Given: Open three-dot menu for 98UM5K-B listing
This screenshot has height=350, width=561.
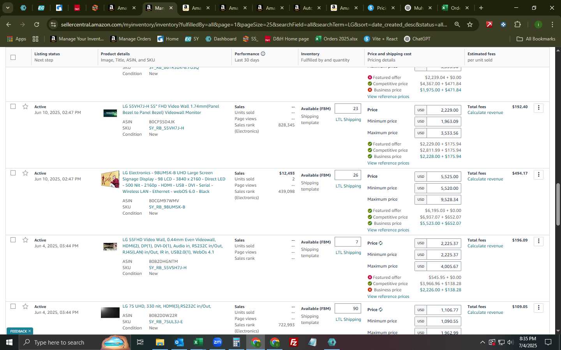Looking at the screenshot, I should [538, 174].
